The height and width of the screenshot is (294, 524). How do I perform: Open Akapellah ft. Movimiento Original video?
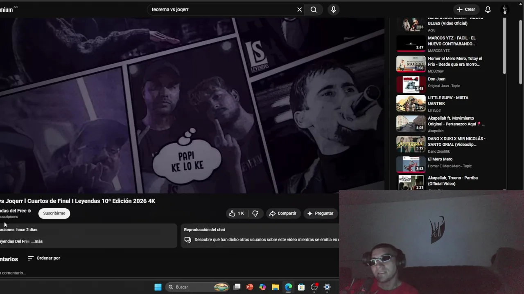pos(456,121)
